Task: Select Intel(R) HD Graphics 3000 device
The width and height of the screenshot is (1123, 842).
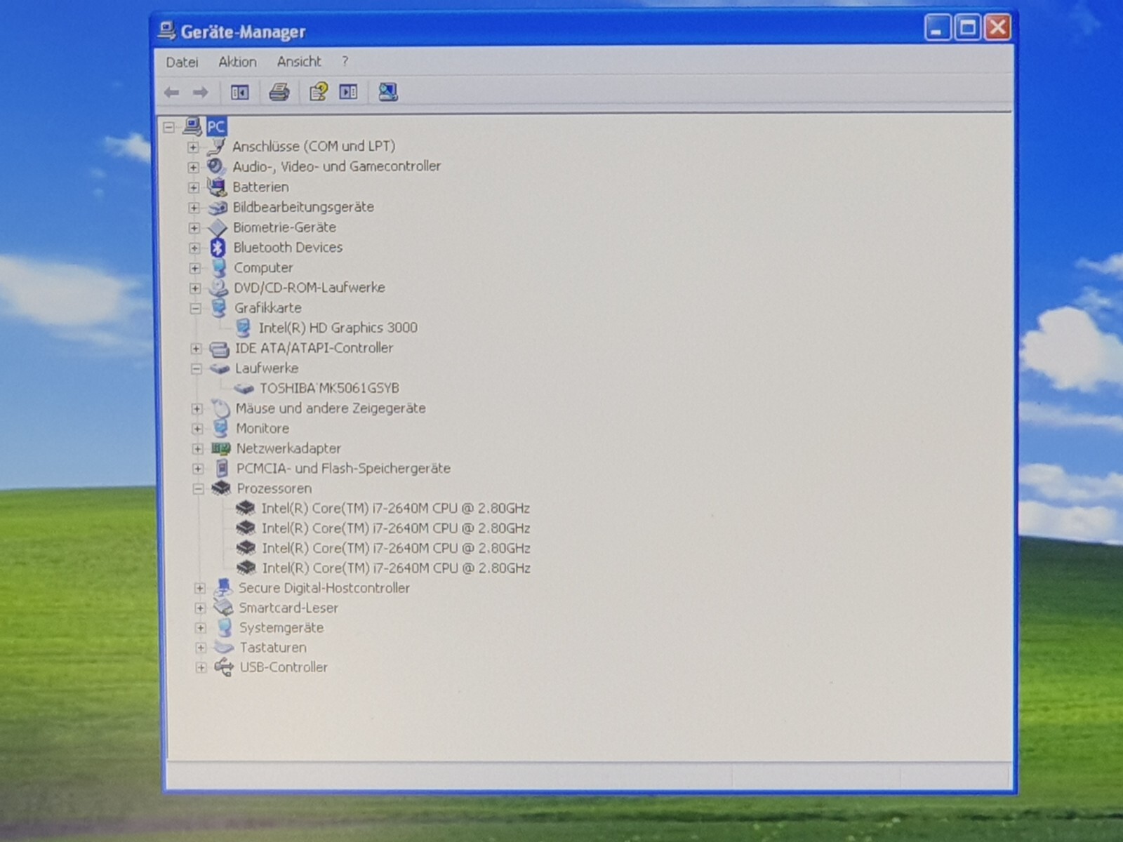Action: 338,328
